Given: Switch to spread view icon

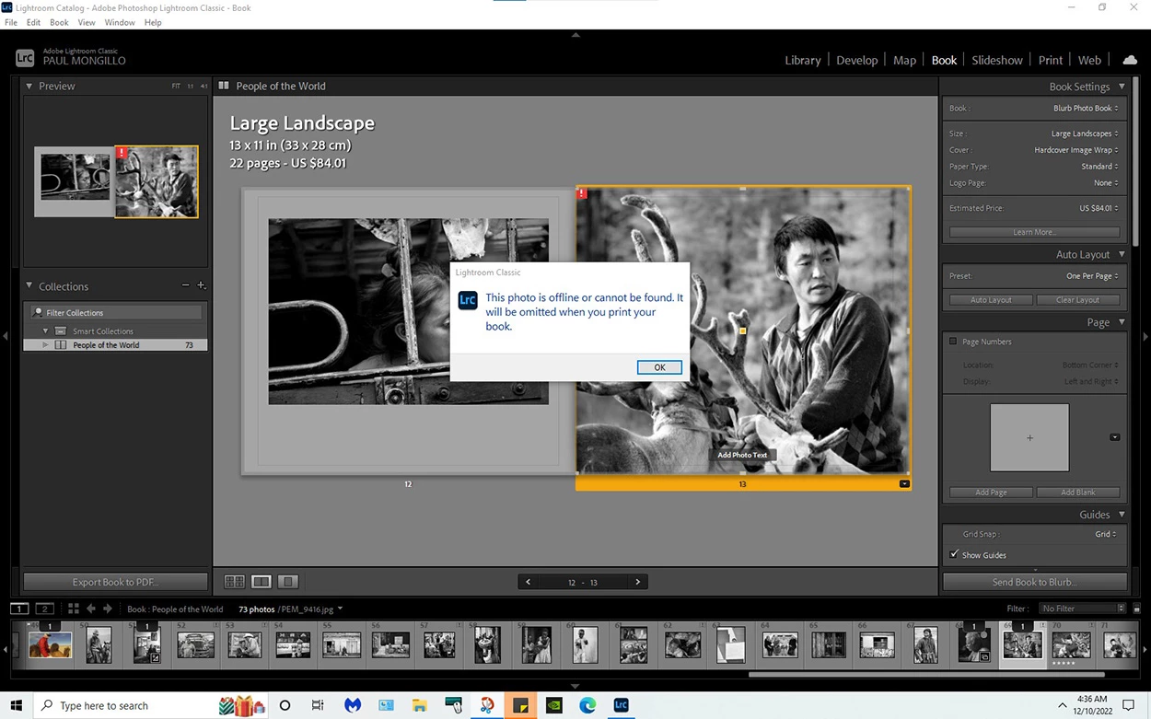Looking at the screenshot, I should (x=262, y=582).
